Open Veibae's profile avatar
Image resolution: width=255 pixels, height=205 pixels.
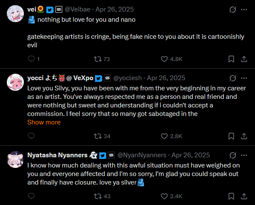click(15, 14)
